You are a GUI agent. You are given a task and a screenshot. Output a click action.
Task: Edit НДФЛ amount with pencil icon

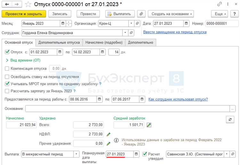click(108, 134)
